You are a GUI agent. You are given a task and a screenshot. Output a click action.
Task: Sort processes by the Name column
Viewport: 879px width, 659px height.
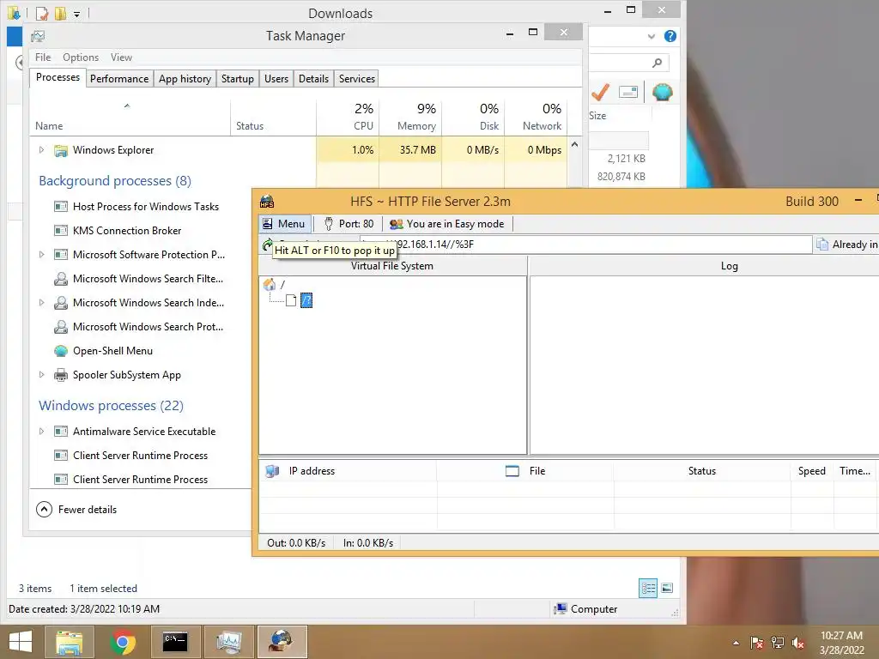(x=130, y=117)
